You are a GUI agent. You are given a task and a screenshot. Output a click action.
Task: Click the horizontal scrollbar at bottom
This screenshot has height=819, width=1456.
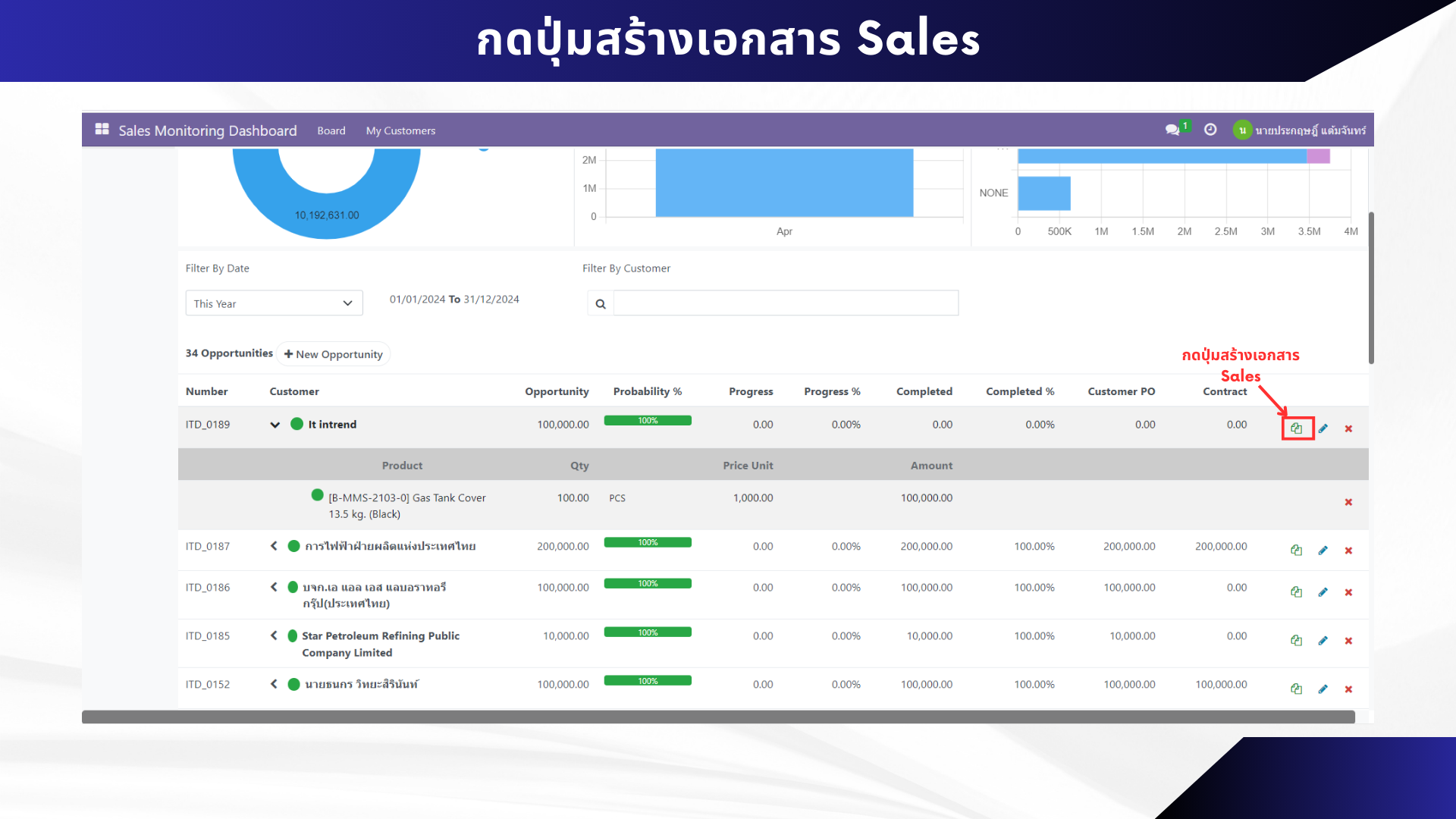point(717,717)
